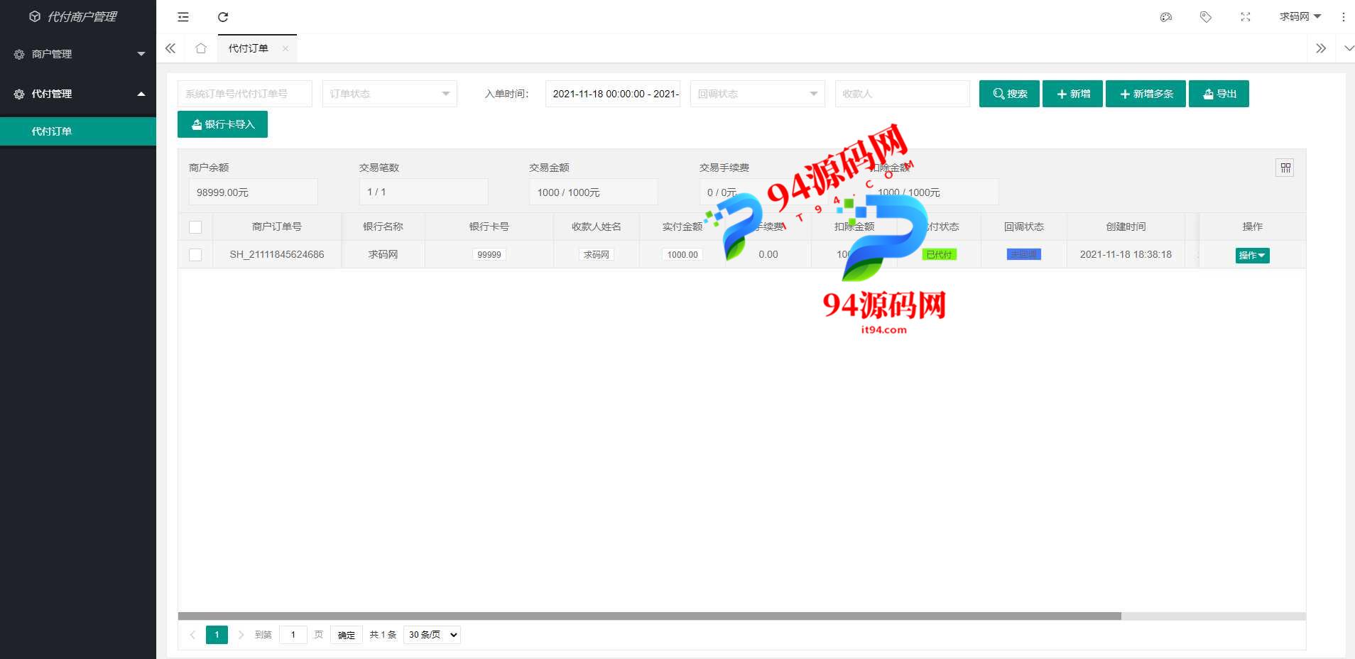
Task: Click the 99999 bank card cell
Action: [x=489, y=254]
